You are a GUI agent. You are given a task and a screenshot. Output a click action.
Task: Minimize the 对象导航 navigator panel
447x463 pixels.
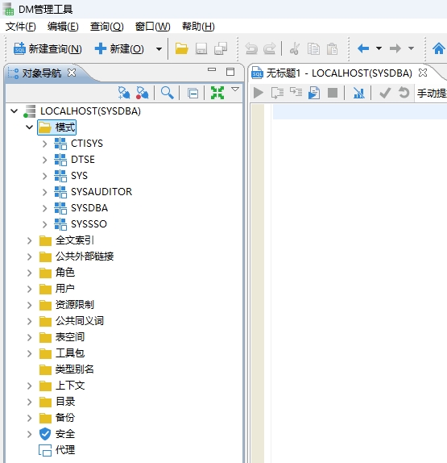pyautogui.click(x=212, y=70)
